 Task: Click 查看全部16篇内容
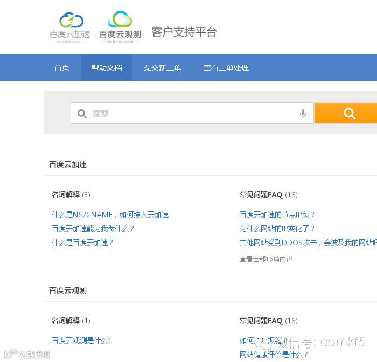click(266, 259)
